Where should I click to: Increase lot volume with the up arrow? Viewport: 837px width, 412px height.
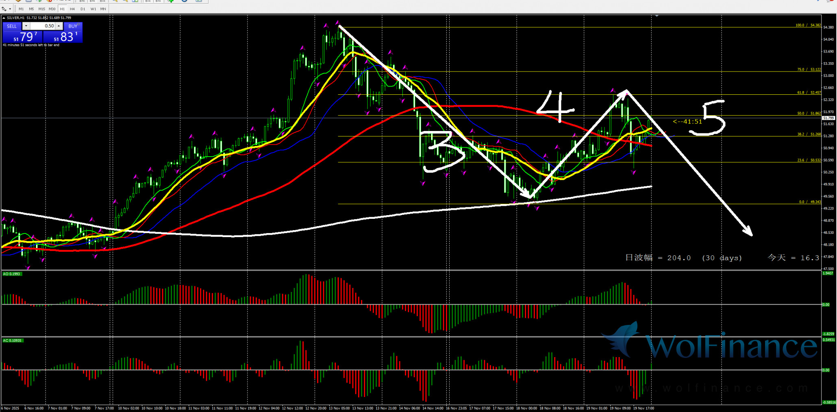[59, 26]
